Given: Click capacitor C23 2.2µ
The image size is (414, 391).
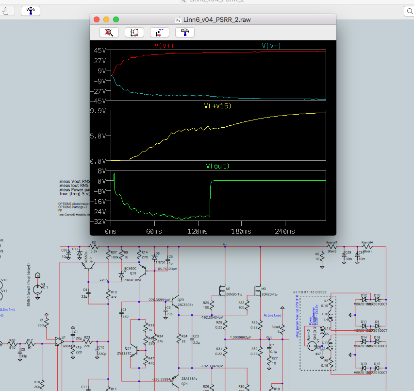Looking at the screenshot, I should 192,339.
